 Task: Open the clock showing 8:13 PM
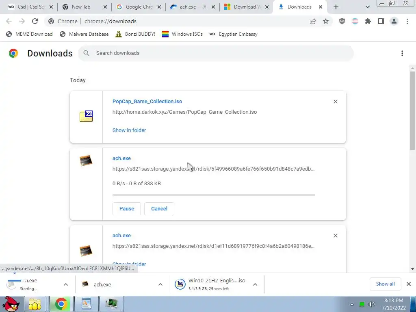point(394,304)
